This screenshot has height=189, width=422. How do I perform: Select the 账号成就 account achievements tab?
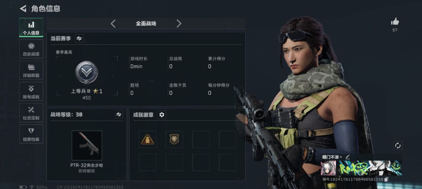click(x=31, y=92)
